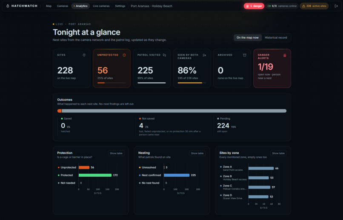Viewport: 343px width, 220px height.
Task: Click the Pending outcome value 224
Action: [x=223, y=125]
